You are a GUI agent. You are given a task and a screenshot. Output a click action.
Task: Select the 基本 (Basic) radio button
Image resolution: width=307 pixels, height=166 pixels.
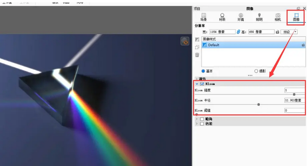(x=203, y=71)
